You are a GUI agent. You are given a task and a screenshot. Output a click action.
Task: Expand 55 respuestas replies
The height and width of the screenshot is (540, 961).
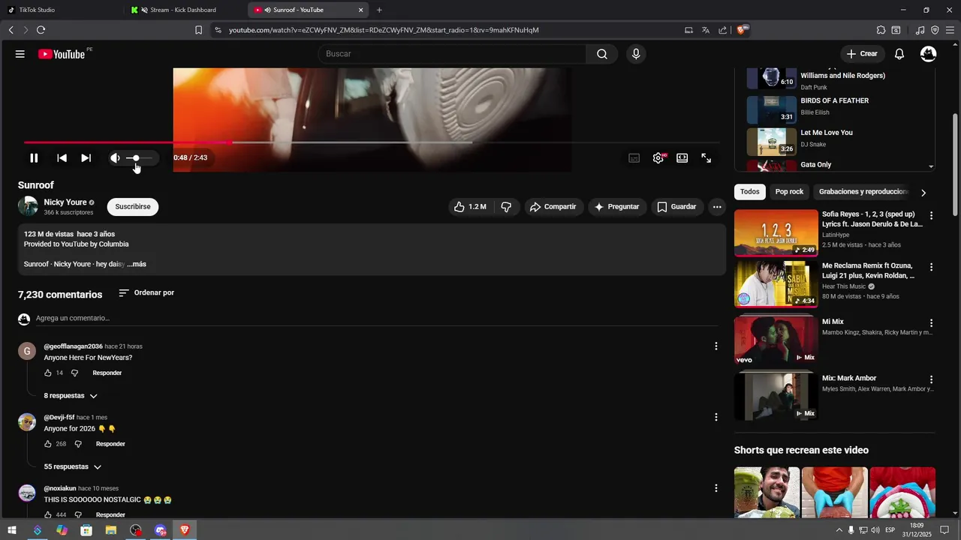(x=72, y=467)
